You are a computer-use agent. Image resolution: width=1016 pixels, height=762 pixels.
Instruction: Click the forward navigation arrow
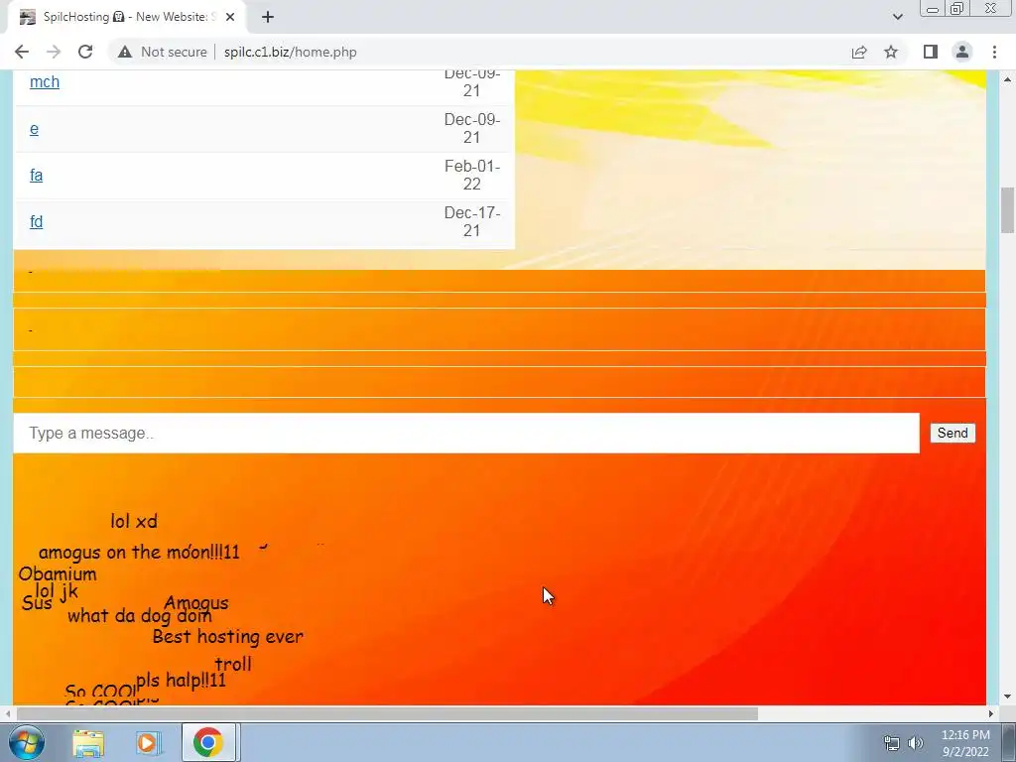pyautogui.click(x=54, y=52)
